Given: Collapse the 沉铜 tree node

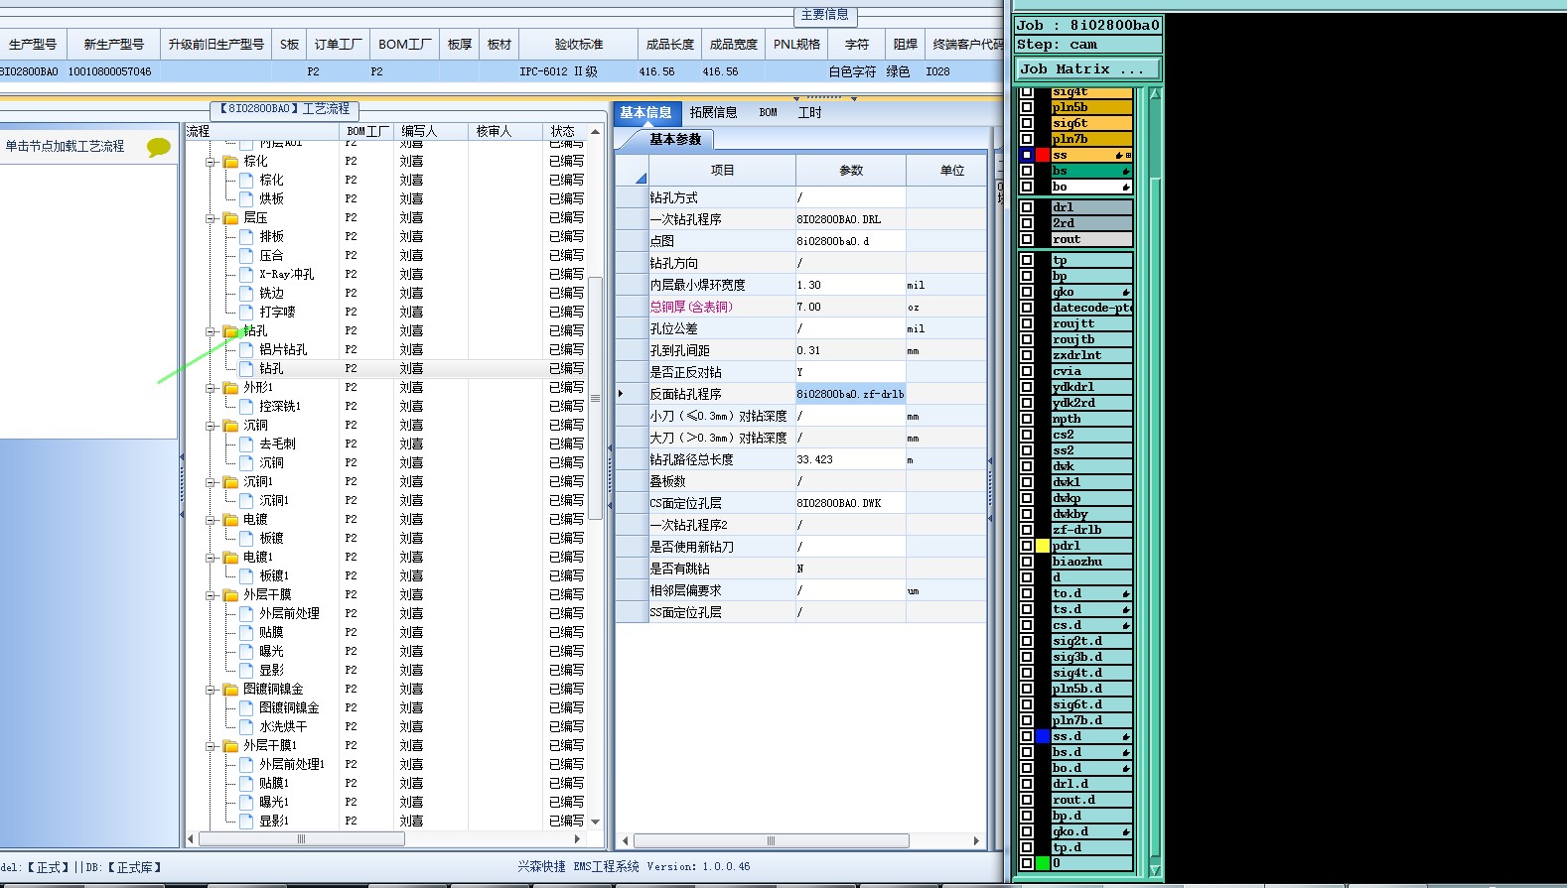Looking at the screenshot, I should [212, 426].
